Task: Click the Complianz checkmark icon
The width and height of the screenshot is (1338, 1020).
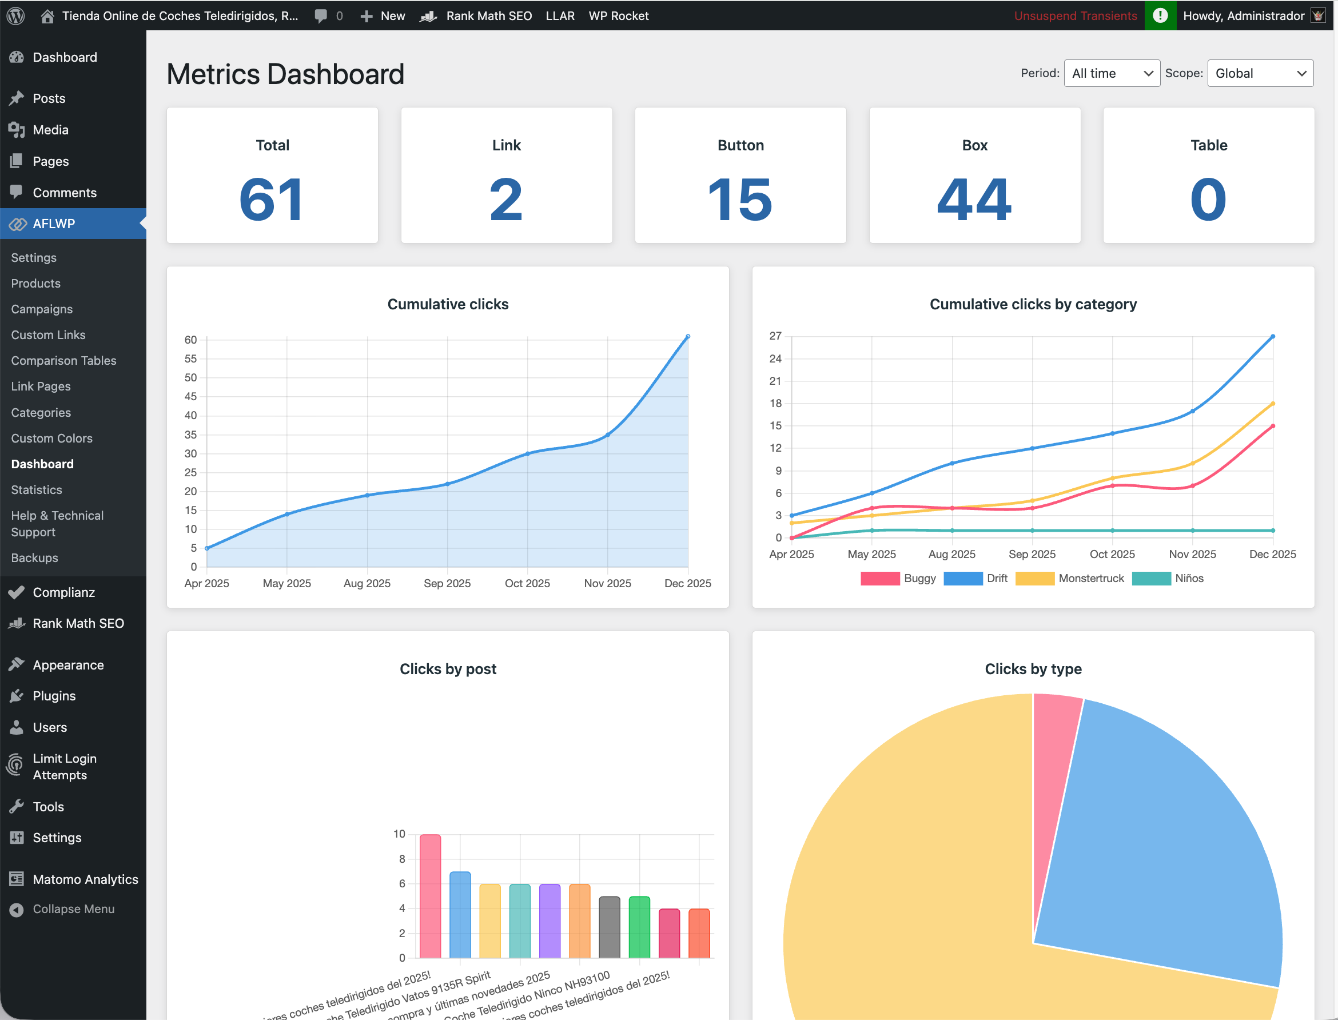Action: coord(17,592)
